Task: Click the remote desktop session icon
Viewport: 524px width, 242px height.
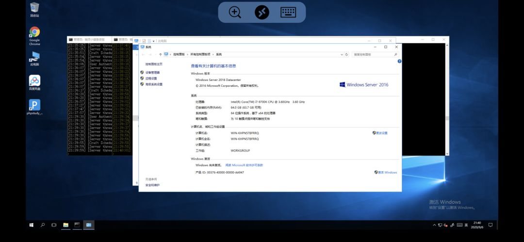Action: 262,13
